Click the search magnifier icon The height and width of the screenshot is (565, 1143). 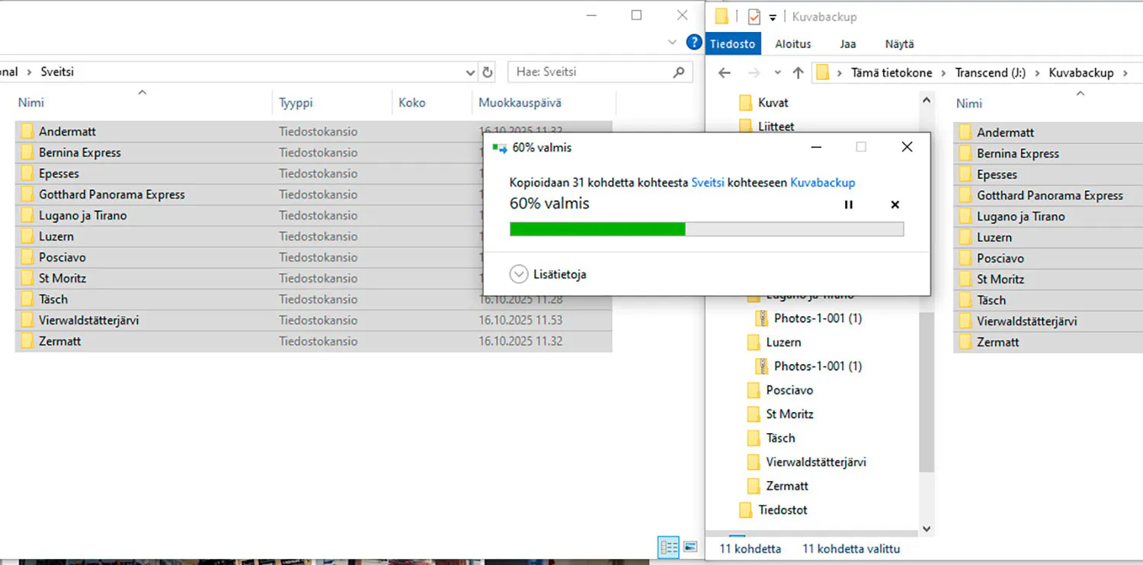coord(678,72)
